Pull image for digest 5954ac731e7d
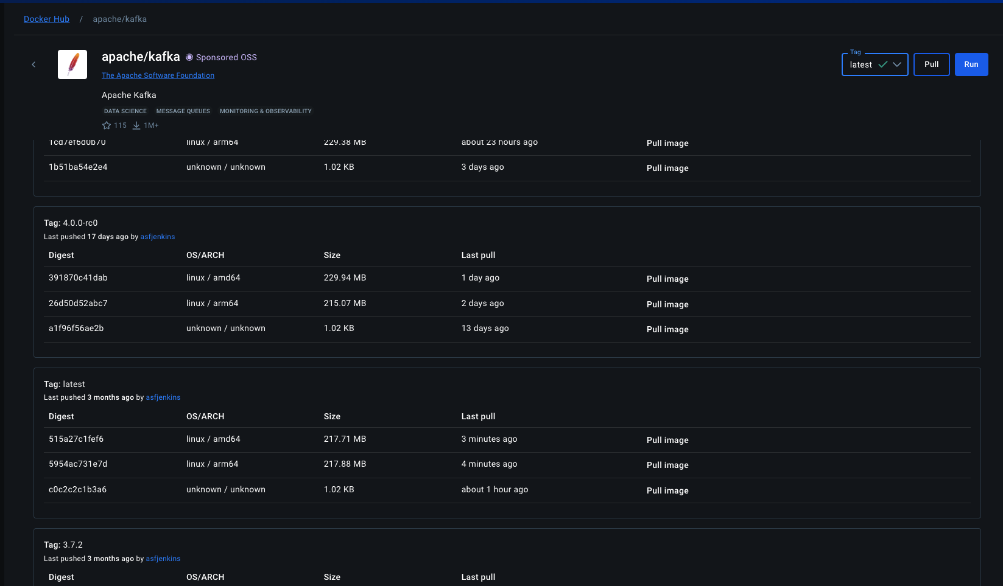This screenshot has height=586, width=1003. [667, 465]
